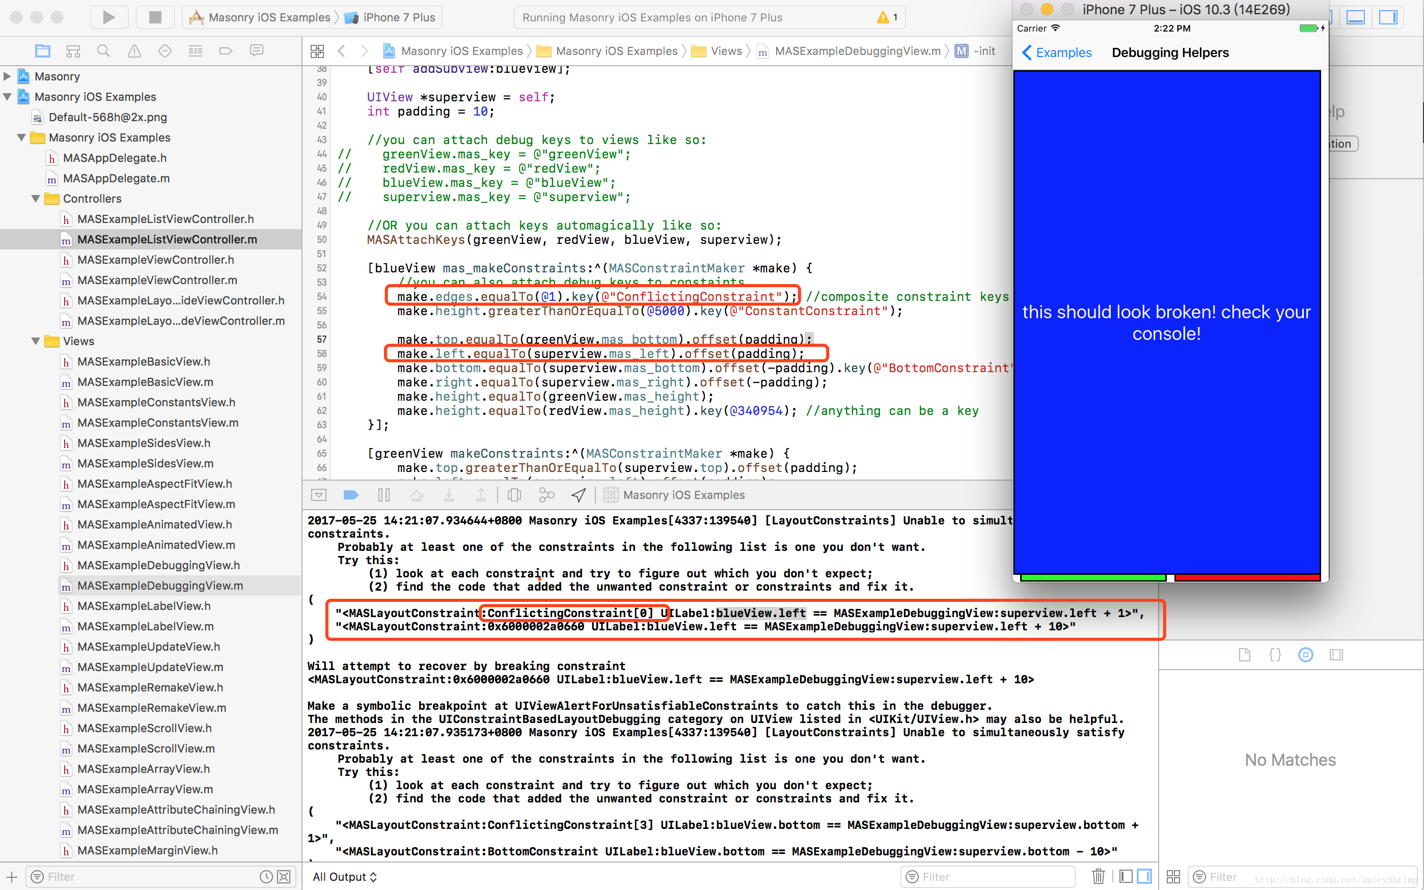Choose iPhone 7 Plus in scheme selector
Screen dimensions: 1424x890
coord(399,17)
